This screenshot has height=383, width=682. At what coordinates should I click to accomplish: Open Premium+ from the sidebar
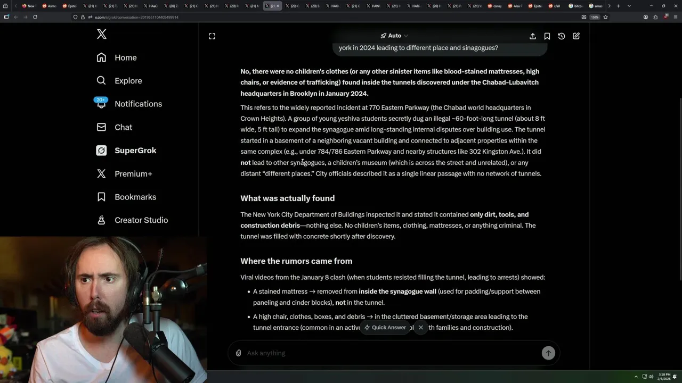124,173
